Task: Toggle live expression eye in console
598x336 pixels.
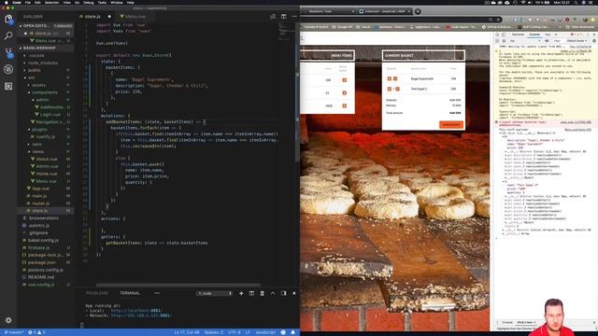Action: click(x=547, y=41)
